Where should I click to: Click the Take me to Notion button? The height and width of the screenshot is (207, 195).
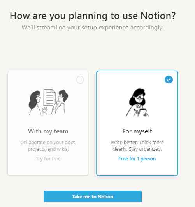coord(93,197)
